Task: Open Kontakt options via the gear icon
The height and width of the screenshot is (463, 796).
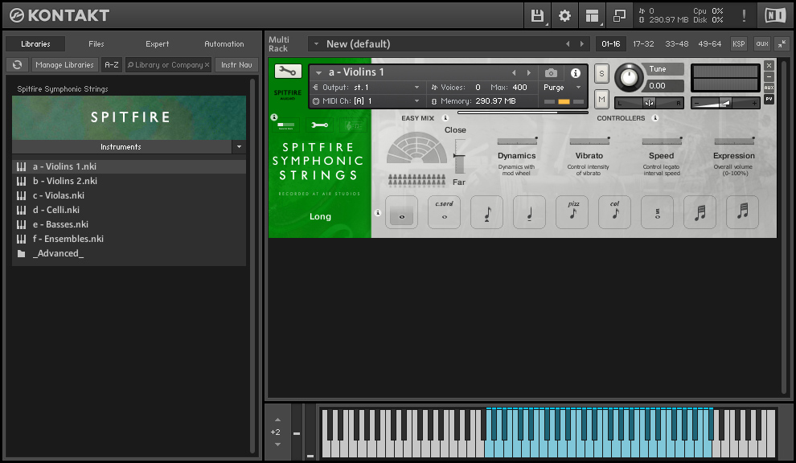Action: (564, 15)
